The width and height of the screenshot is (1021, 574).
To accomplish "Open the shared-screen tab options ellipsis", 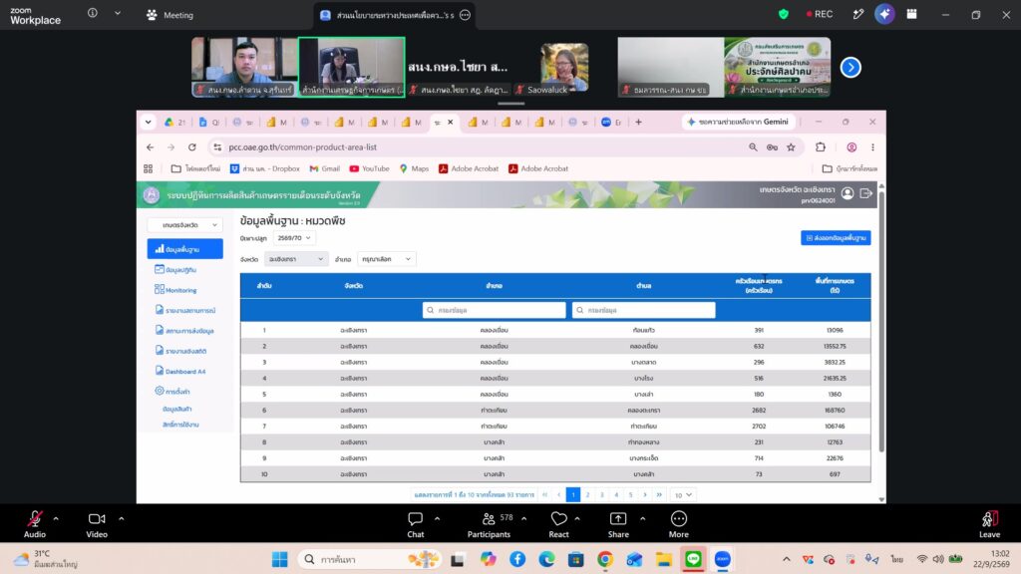I will 465,15.
